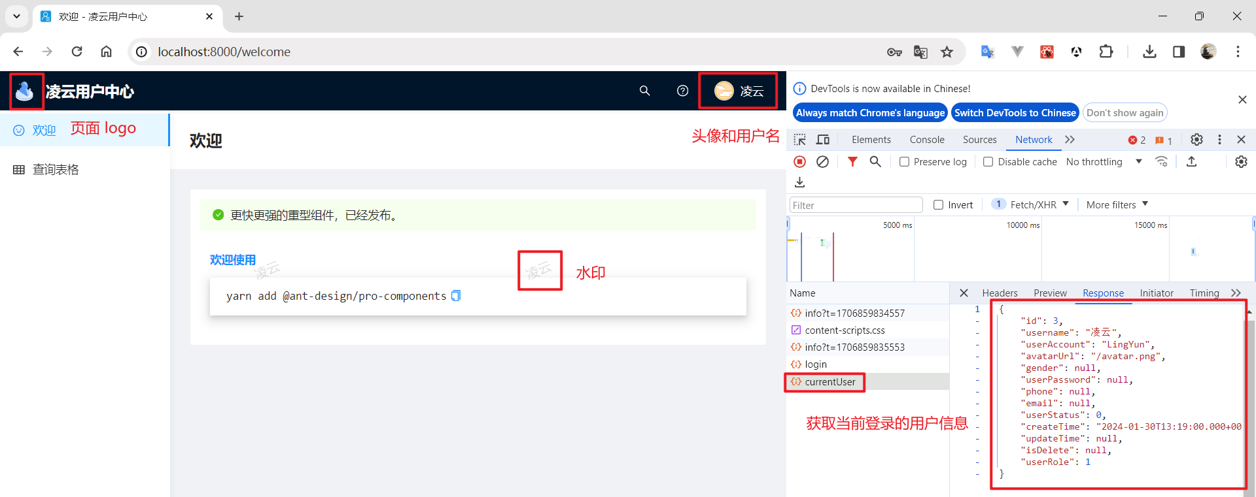Open the No throttling dropdown

[1104, 162]
